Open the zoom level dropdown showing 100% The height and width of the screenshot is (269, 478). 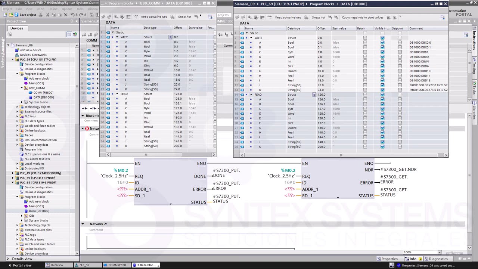pyautogui.click(x=440, y=252)
